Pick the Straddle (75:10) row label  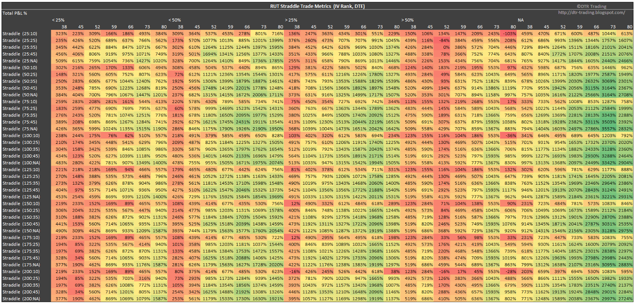click(20, 101)
